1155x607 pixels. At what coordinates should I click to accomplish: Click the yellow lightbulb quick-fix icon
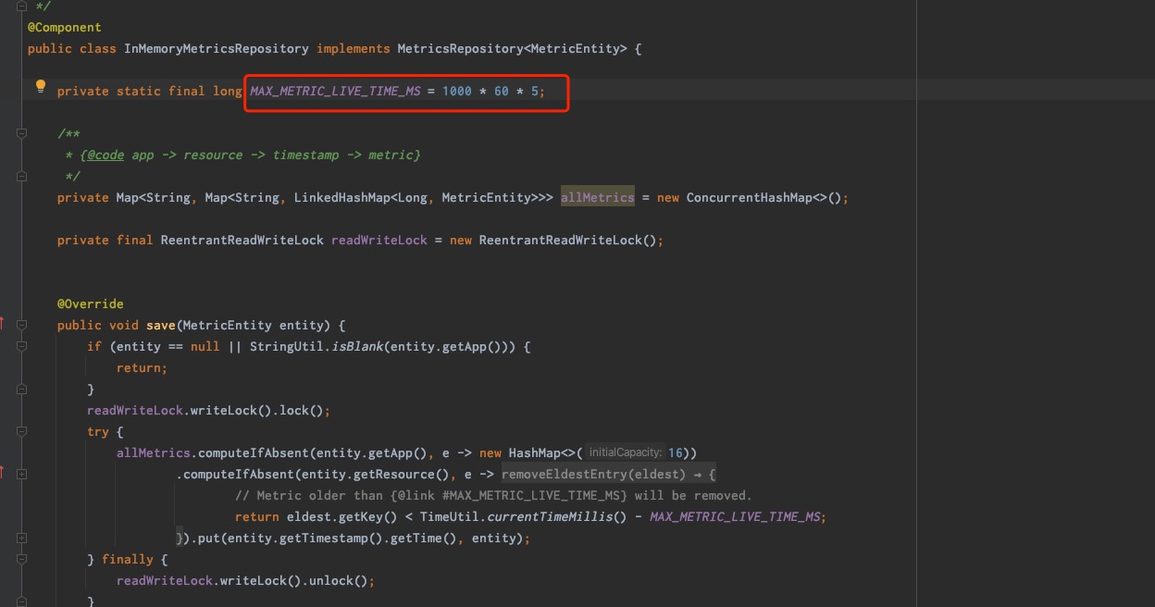click(41, 87)
